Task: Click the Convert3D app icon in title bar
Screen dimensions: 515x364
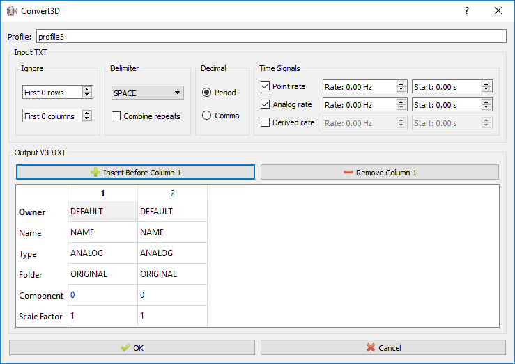Action: pos(11,10)
